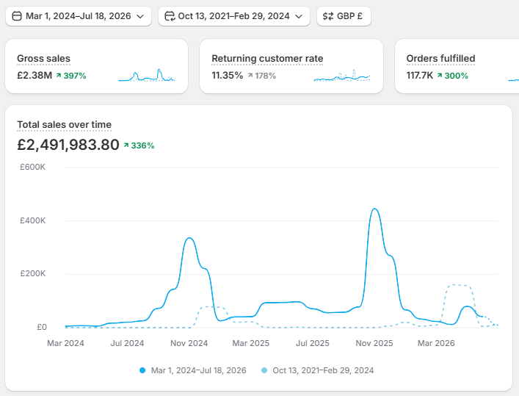Click the dark blue legend dot
This screenshot has width=519, height=396.
click(x=142, y=370)
